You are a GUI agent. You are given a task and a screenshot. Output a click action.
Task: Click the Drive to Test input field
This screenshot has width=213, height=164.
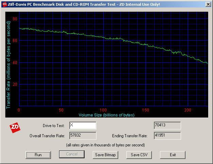[x=83, y=125]
